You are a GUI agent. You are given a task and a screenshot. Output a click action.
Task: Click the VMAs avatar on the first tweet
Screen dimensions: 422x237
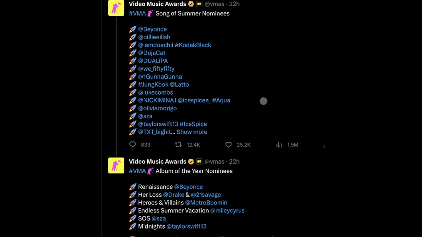pos(116,8)
